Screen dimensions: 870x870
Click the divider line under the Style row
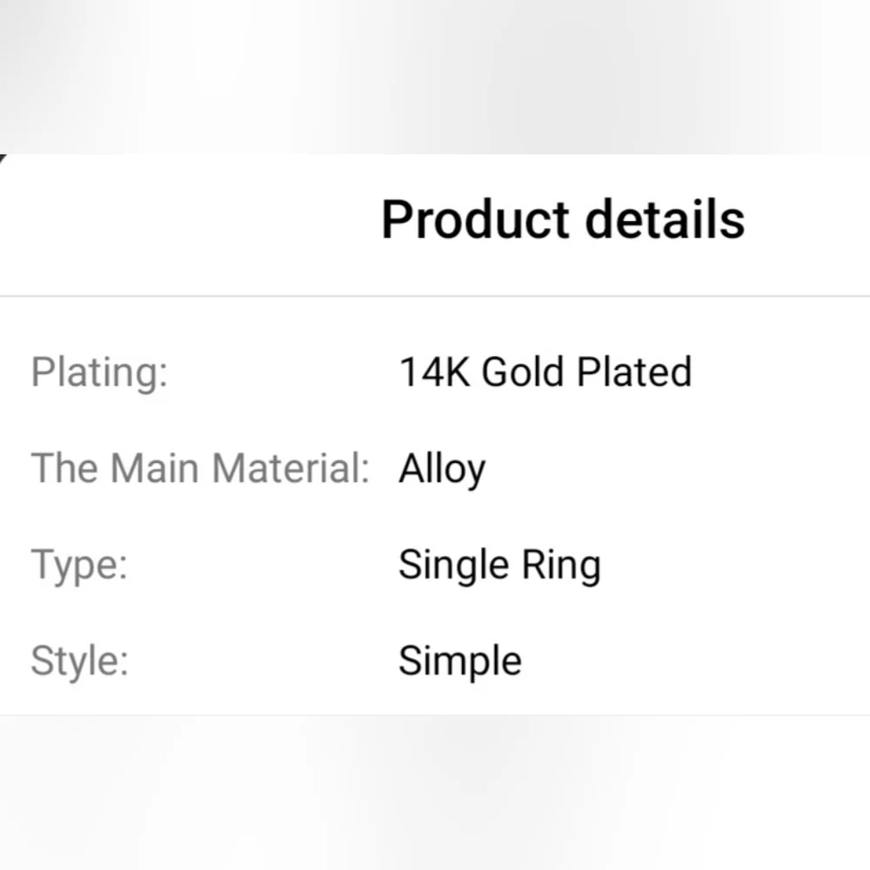pos(435,715)
